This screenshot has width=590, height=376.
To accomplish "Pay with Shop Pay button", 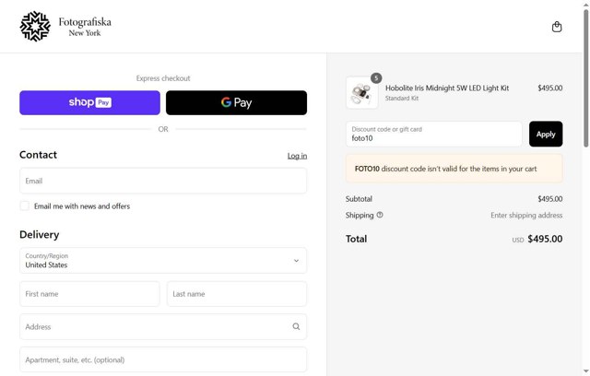I will [x=90, y=102].
